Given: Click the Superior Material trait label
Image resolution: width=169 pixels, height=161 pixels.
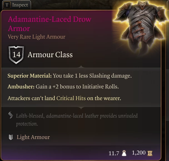Looking at the screenshot, I should [x=30, y=76].
